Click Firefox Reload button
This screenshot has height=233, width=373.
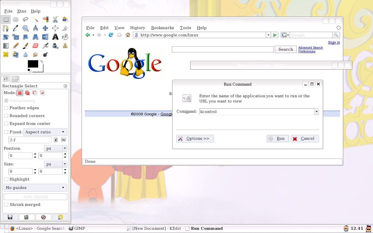pyautogui.click(x=111, y=35)
